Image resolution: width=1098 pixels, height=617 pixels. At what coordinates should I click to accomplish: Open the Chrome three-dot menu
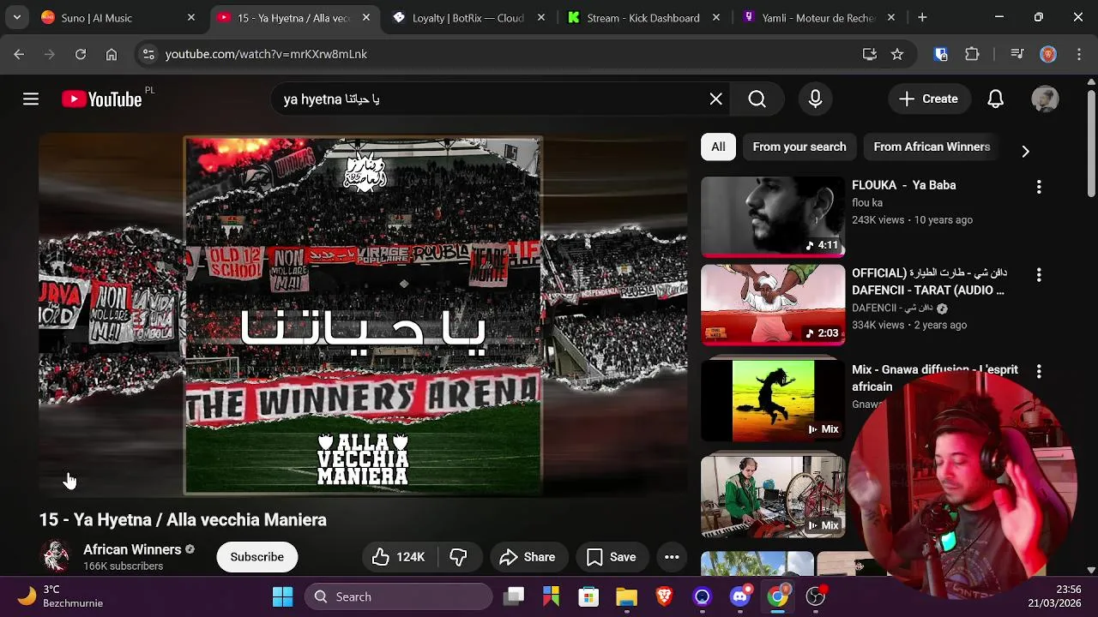pyautogui.click(x=1079, y=54)
